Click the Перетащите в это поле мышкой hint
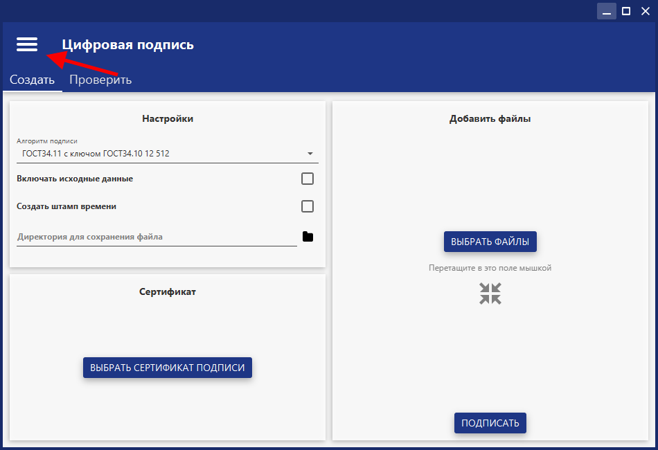Screen dimensions: 658x450 (490, 268)
